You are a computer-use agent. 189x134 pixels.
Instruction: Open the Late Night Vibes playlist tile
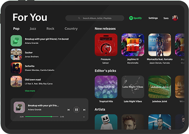click(133, 87)
